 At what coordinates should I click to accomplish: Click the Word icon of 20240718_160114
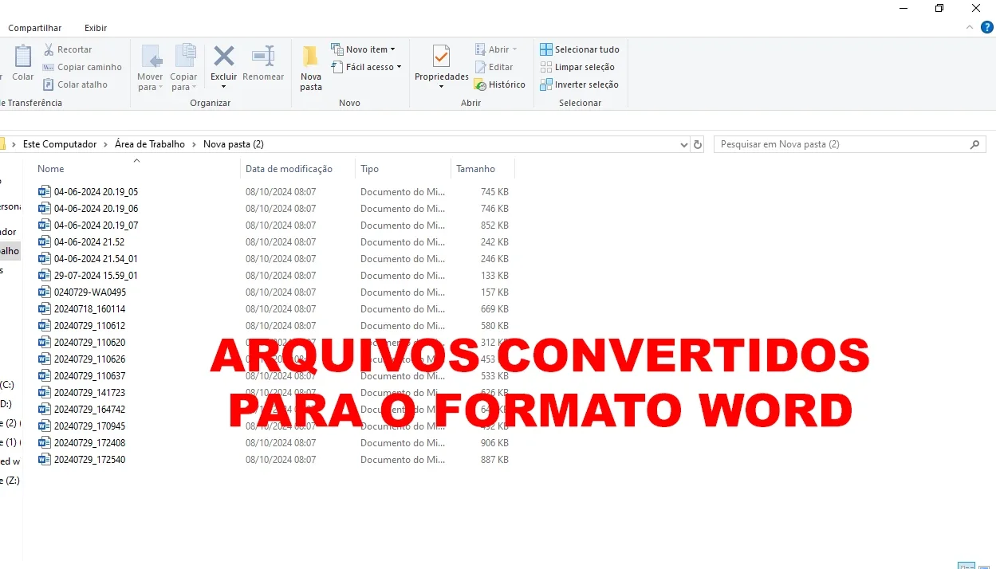point(45,309)
